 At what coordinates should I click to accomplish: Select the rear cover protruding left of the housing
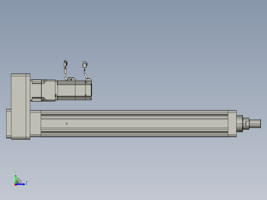[9, 124]
